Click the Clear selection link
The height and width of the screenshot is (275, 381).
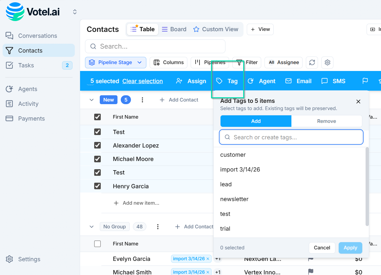[142, 81]
